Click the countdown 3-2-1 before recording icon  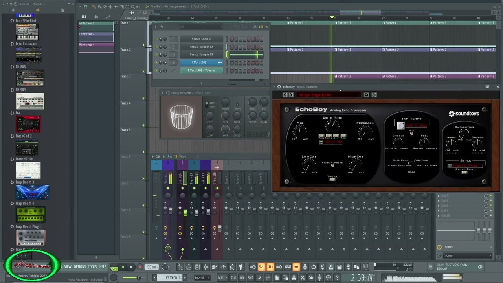point(261,267)
